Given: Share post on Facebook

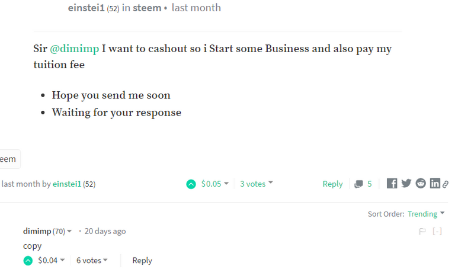Looking at the screenshot, I should [x=392, y=184].
